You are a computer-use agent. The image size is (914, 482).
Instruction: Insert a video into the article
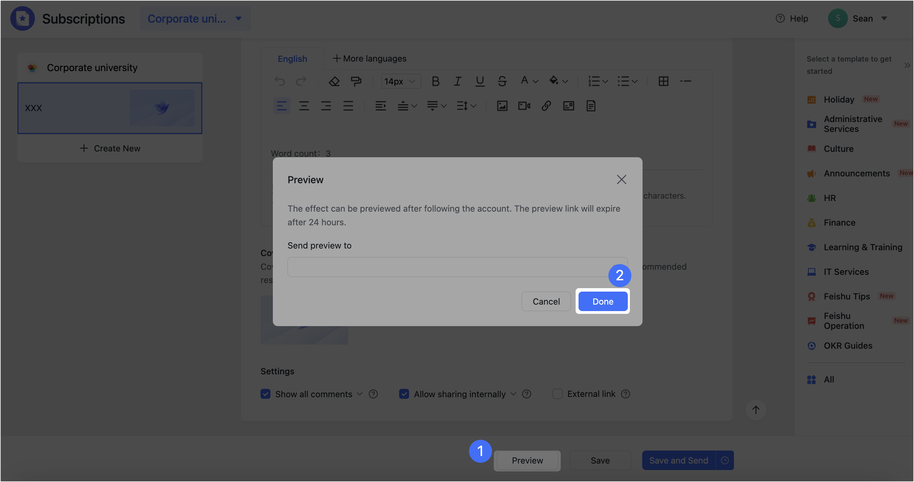[524, 106]
